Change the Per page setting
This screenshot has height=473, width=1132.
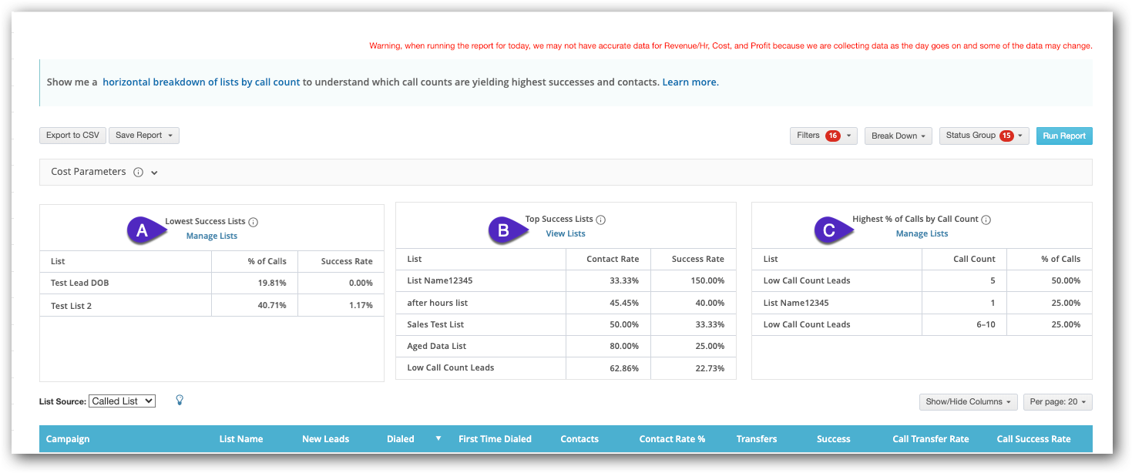click(1057, 401)
